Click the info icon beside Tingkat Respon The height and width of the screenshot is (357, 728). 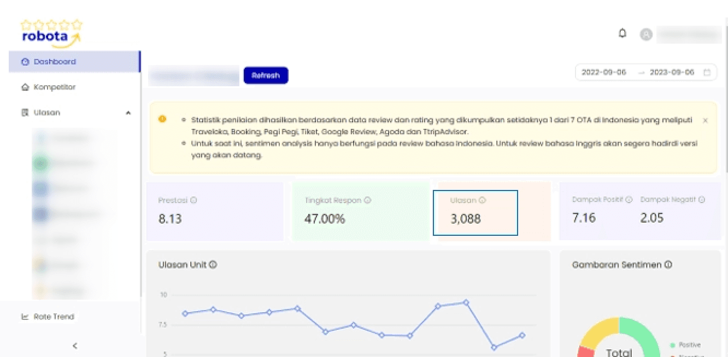click(x=367, y=200)
